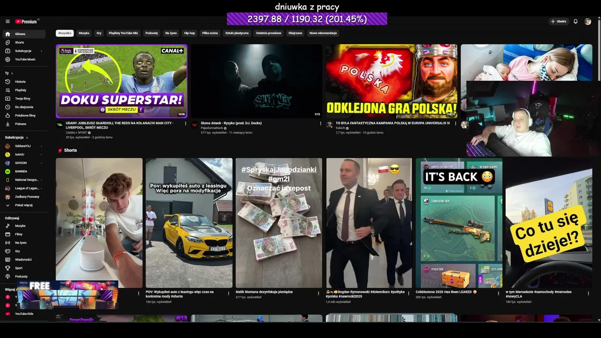Click the Slums Attack video's channel avatar
Image resolution: width=601 pixels, height=338 pixels.
click(195, 124)
